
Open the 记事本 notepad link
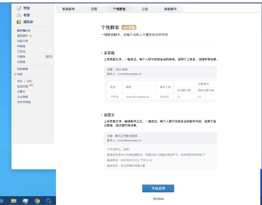tap(21, 91)
